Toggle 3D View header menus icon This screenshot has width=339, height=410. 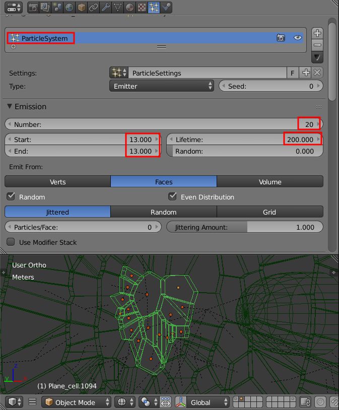32,401
